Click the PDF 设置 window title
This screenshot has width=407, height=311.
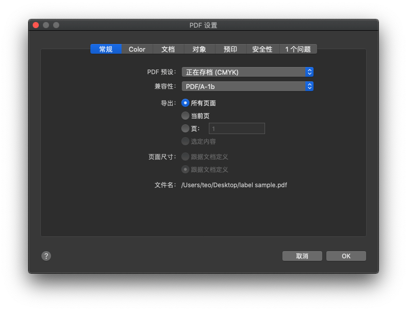click(203, 25)
